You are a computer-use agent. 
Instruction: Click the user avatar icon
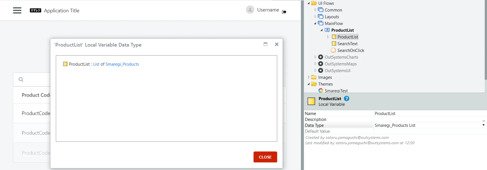coord(250,10)
